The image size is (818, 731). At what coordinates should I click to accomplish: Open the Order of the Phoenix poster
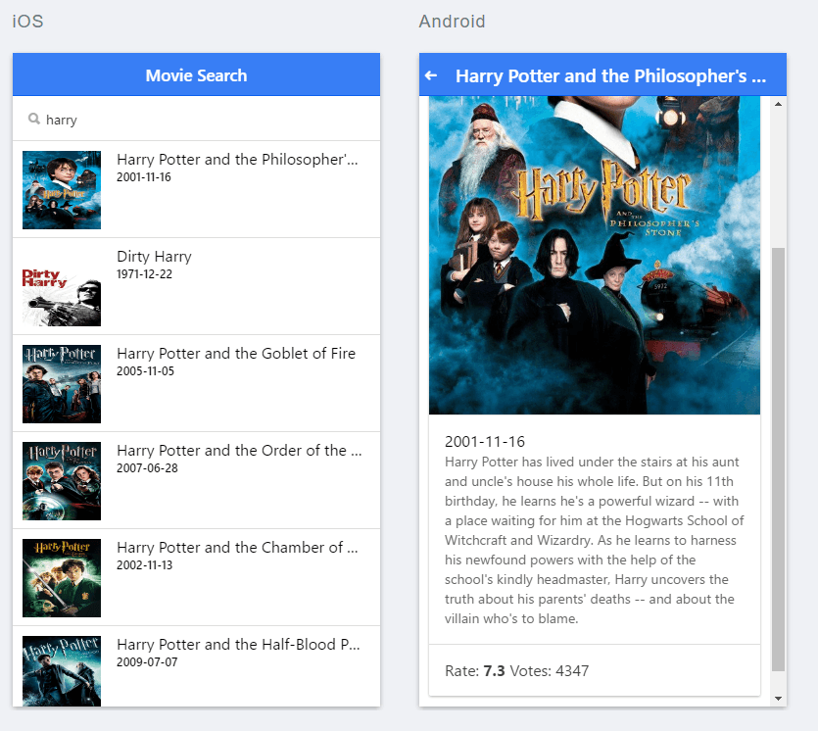61,480
